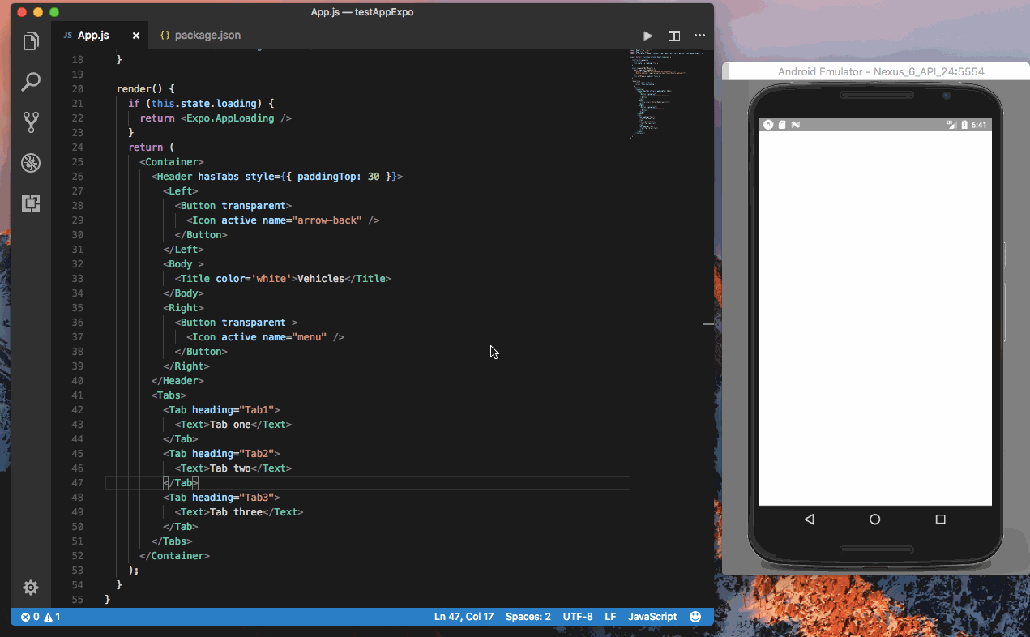Click 'Vehicles' title text on line 33
1030x637 pixels.
321,279
